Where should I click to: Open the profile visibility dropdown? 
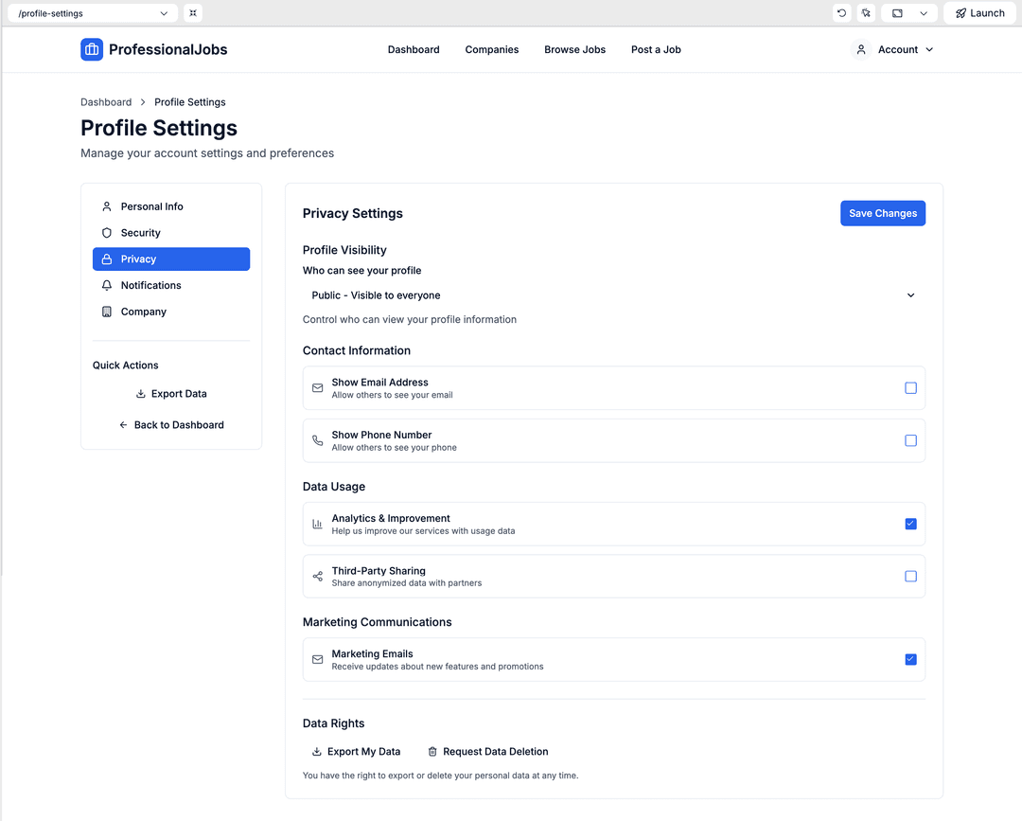pos(613,295)
